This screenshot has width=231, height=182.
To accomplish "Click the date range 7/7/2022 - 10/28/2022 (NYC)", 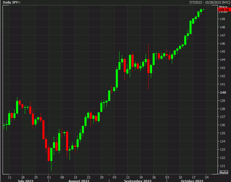I will point(209,2).
